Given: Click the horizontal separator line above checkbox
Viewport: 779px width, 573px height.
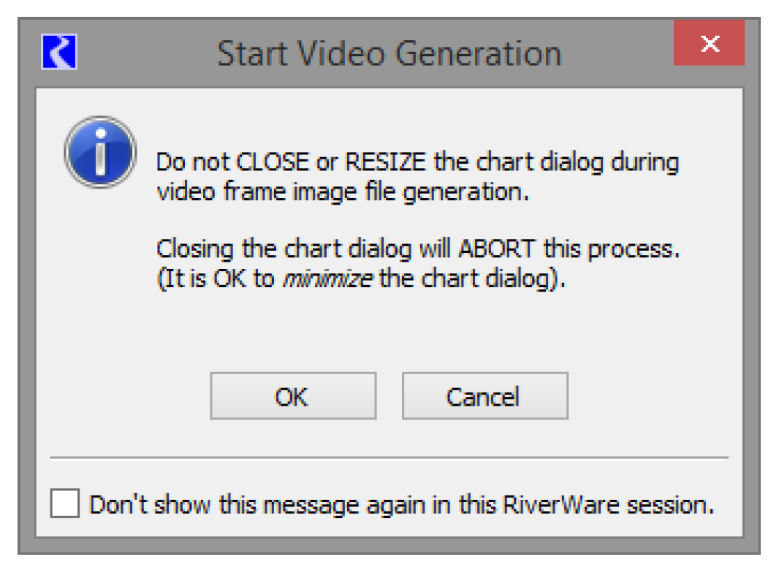Looking at the screenshot, I should tap(389, 458).
